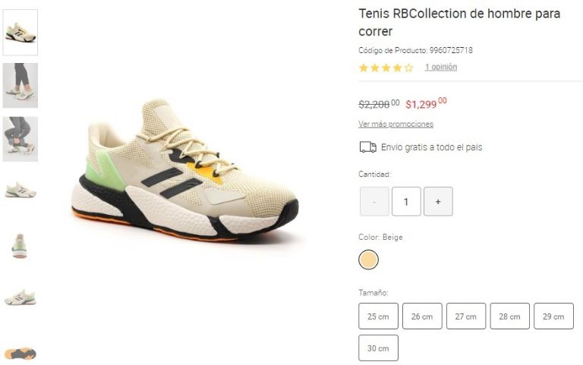
Task: Choose the 25 cm size option
Action: 378,316
